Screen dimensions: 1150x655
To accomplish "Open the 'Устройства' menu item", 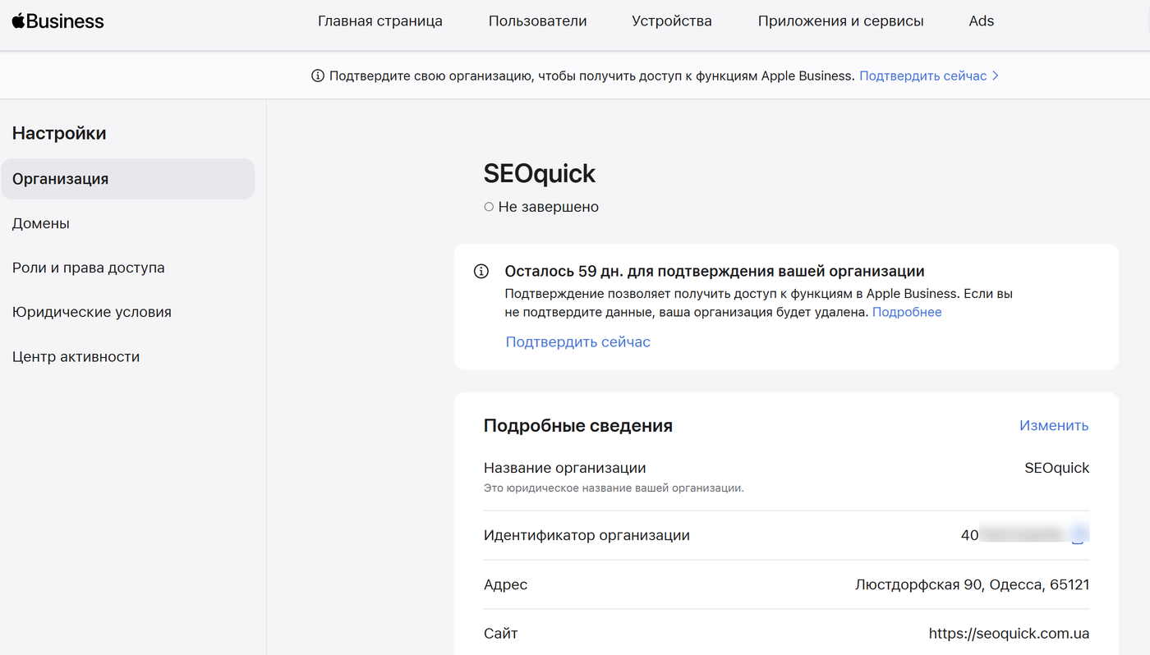I will coord(672,21).
